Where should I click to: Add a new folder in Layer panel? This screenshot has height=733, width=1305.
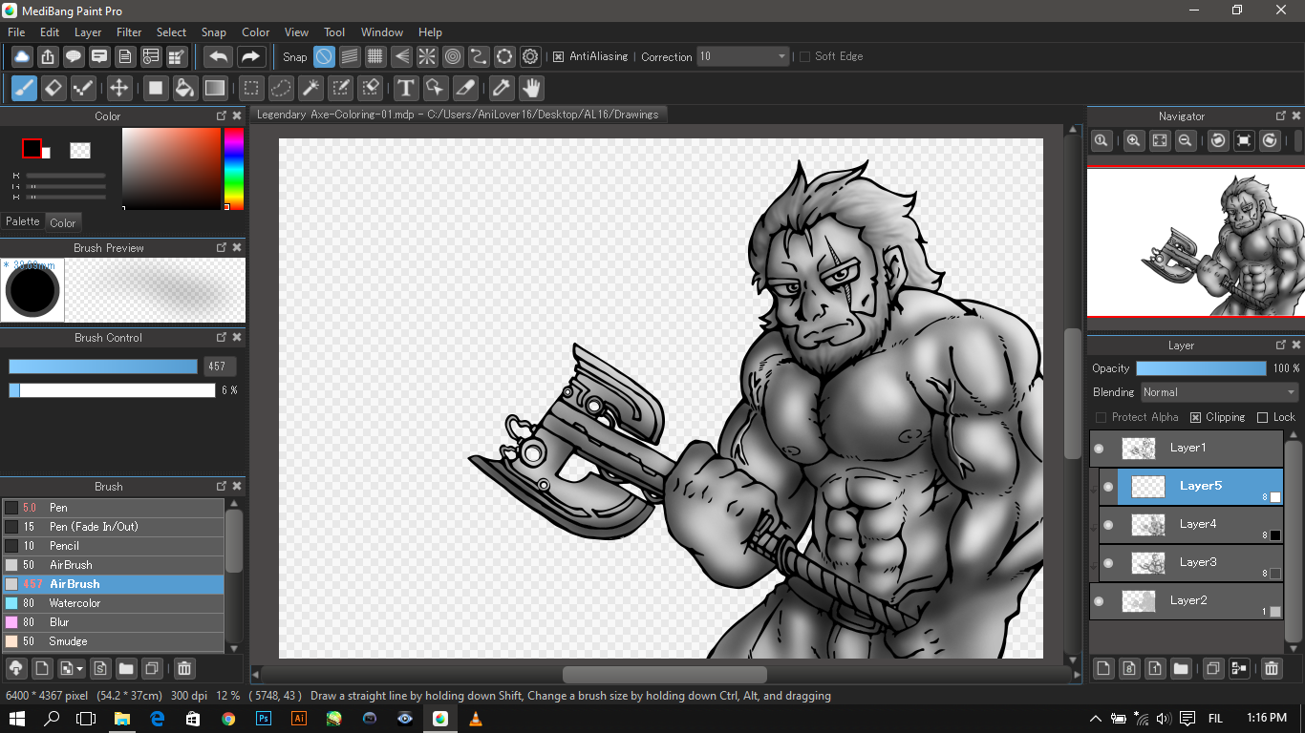(x=1181, y=668)
